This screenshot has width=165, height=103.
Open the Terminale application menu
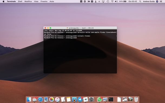click(11, 1)
